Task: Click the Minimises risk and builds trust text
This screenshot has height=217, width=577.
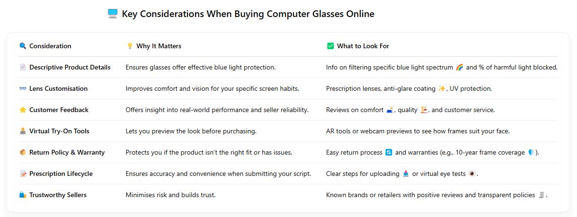Action: 171,195
